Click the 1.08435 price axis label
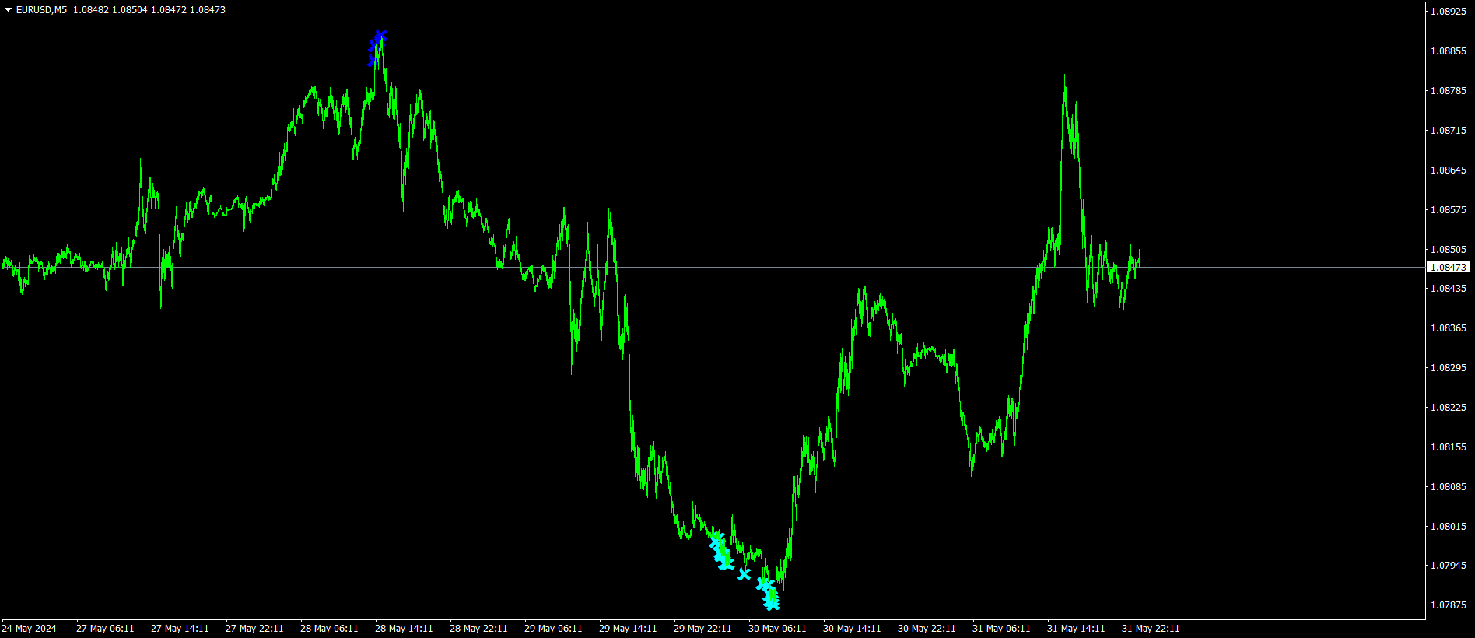Viewport: 1475px width, 638px height. coord(1449,289)
